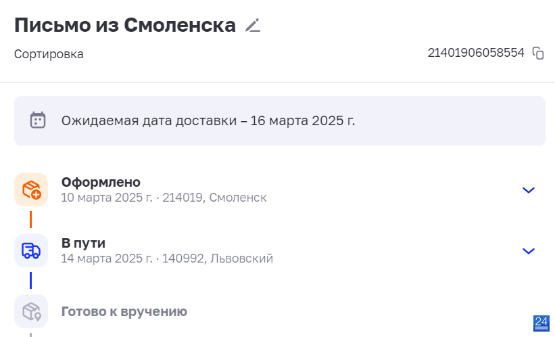The image size is (555, 337).
Task: Click '10 марта 2025 г. · 214019, Смоленск' text
Action: tap(164, 198)
